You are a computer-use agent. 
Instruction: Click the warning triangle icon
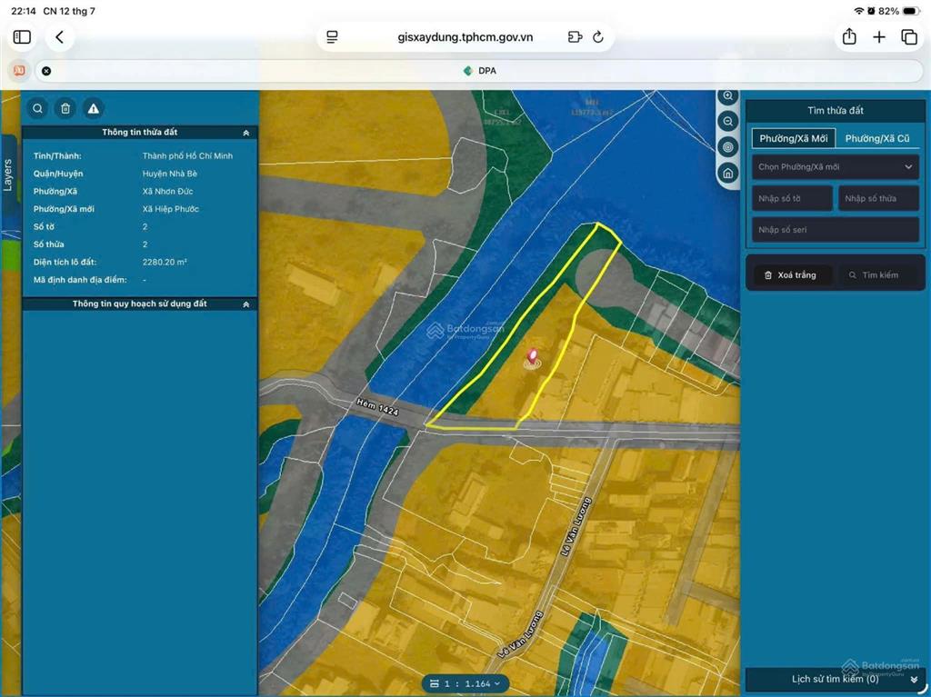[94, 109]
